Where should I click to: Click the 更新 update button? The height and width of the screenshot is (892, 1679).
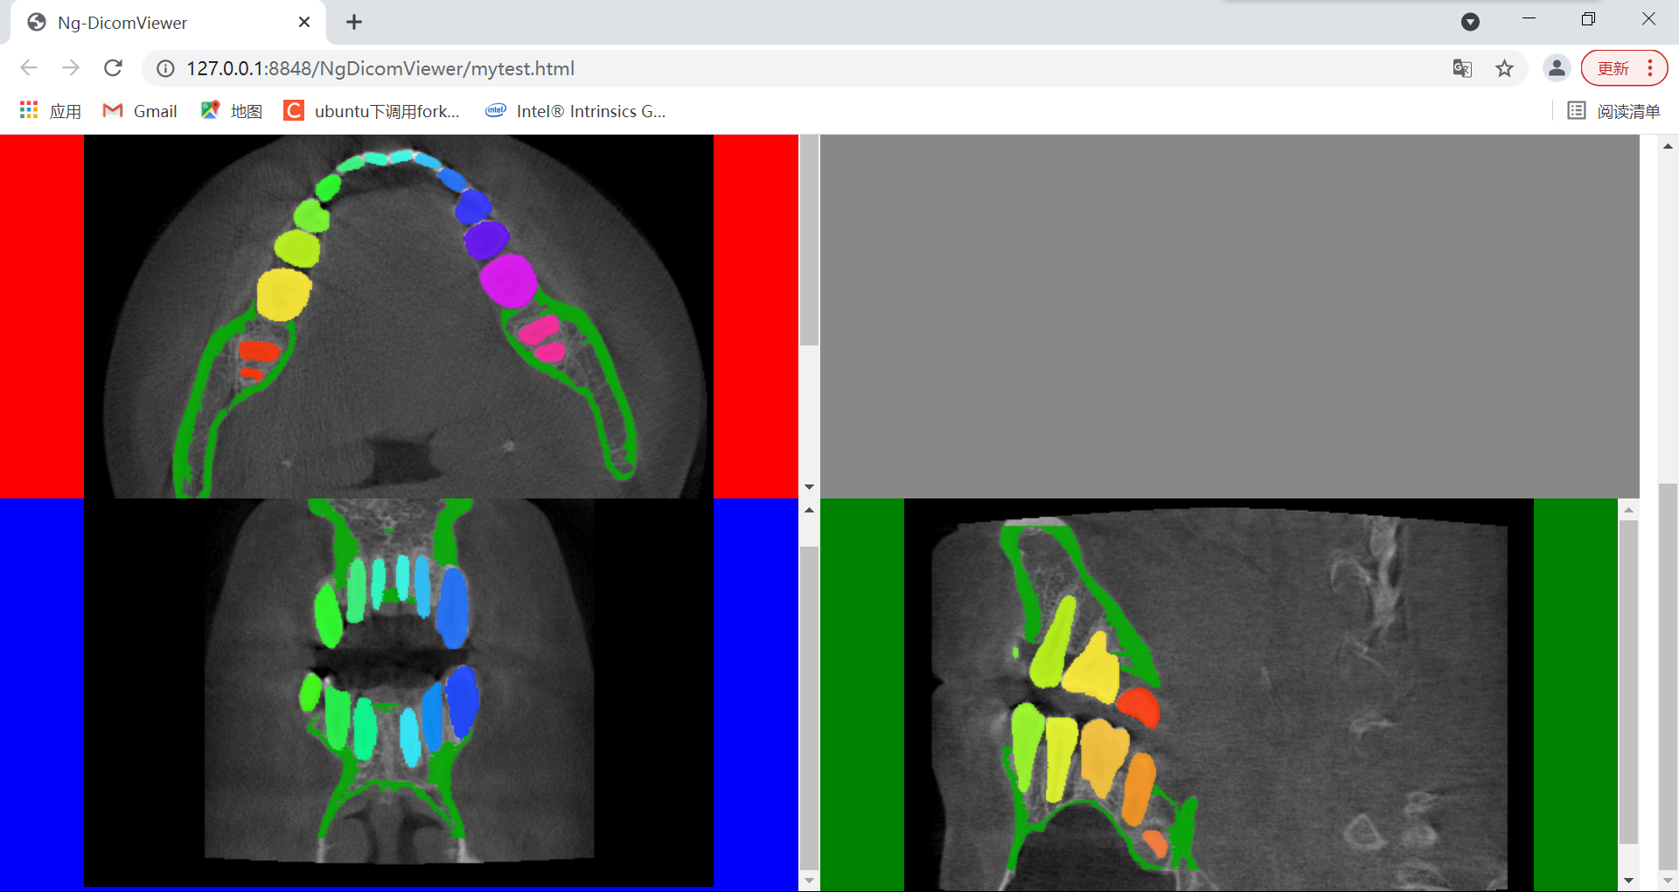1613,68
